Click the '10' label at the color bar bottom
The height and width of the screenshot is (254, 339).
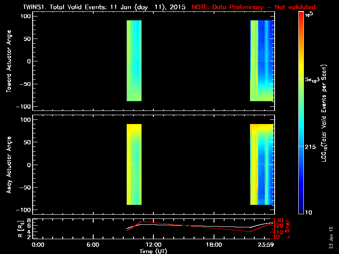click(308, 213)
